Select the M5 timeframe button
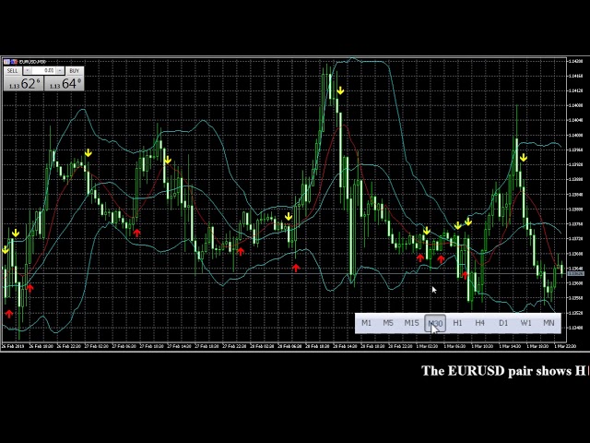The image size is (590, 443). (x=388, y=323)
